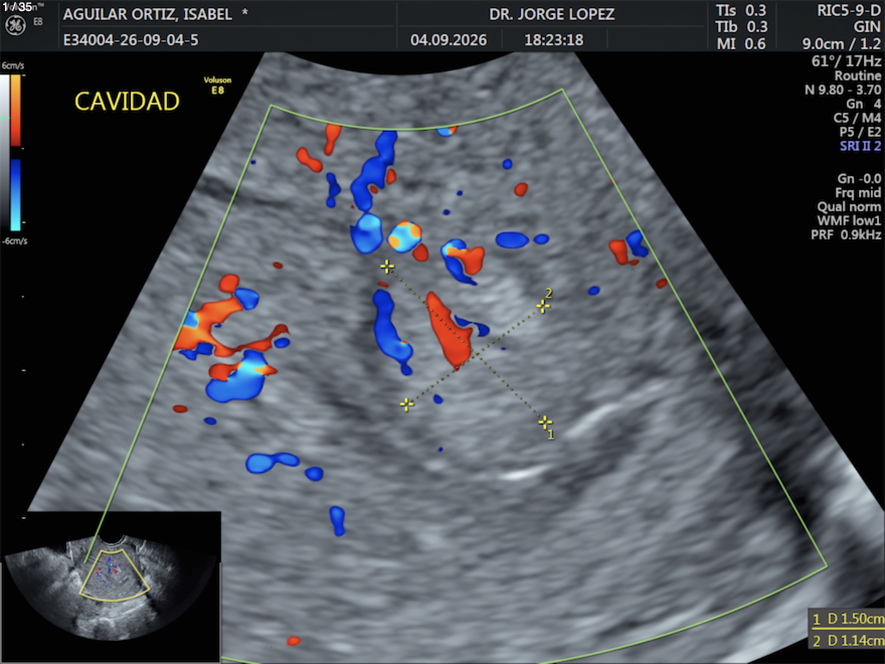Open the overview ultrasound thumbnail

pos(111,587)
